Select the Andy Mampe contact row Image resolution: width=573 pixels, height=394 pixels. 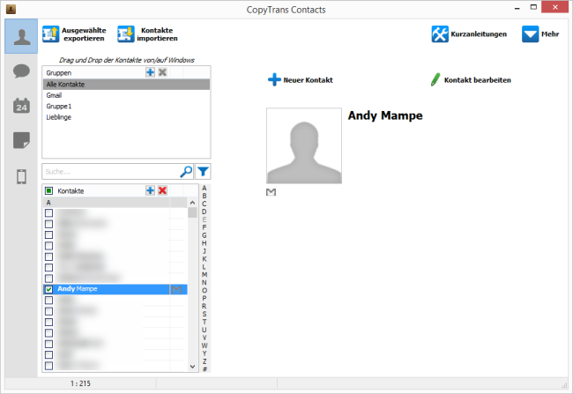click(115, 289)
